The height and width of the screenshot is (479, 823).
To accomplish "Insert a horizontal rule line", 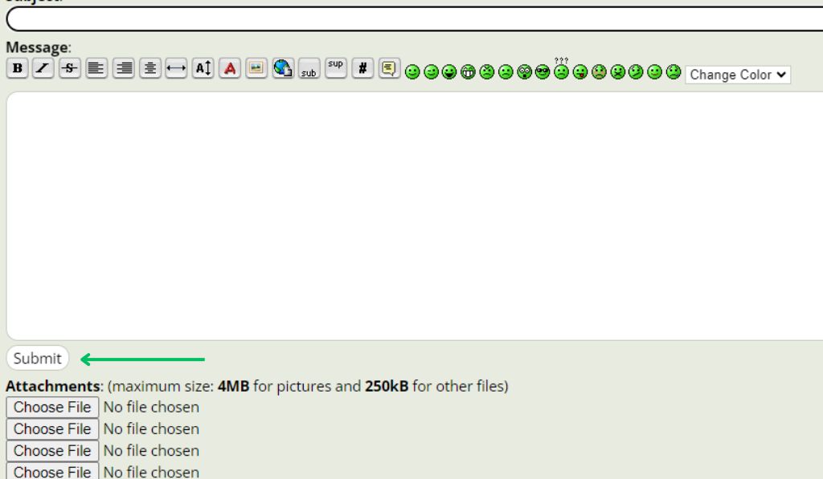I will tap(176, 68).
